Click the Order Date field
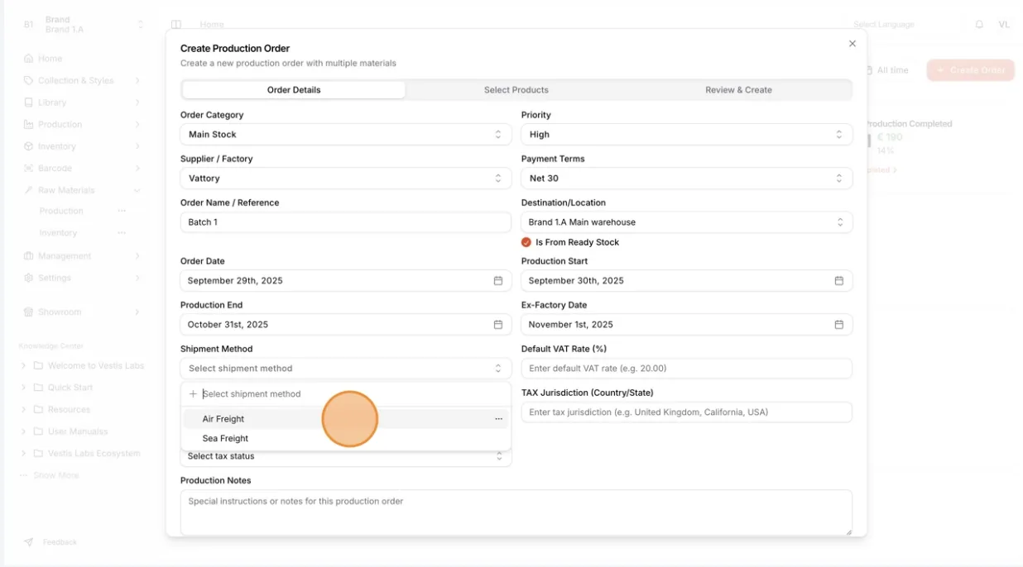The width and height of the screenshot is (1023, 567). pos(346,281)
